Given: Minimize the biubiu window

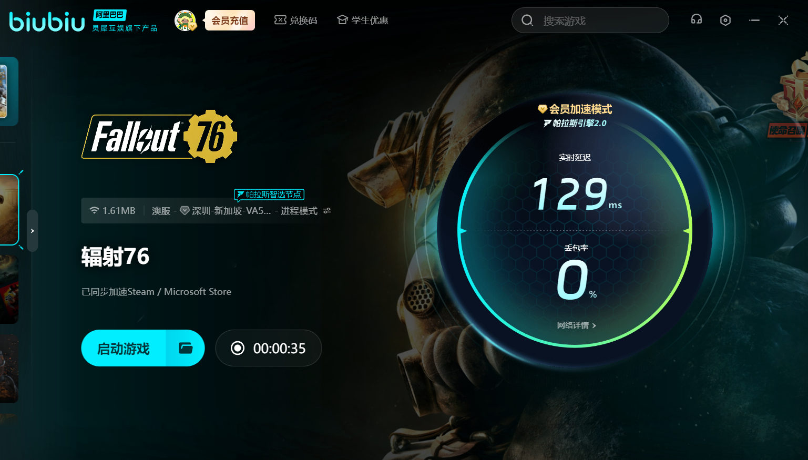Looking at the screenshot, I should click(754, 21).
